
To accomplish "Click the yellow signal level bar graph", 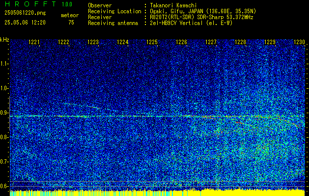I will pyautogui.click(x=157, y=193).
